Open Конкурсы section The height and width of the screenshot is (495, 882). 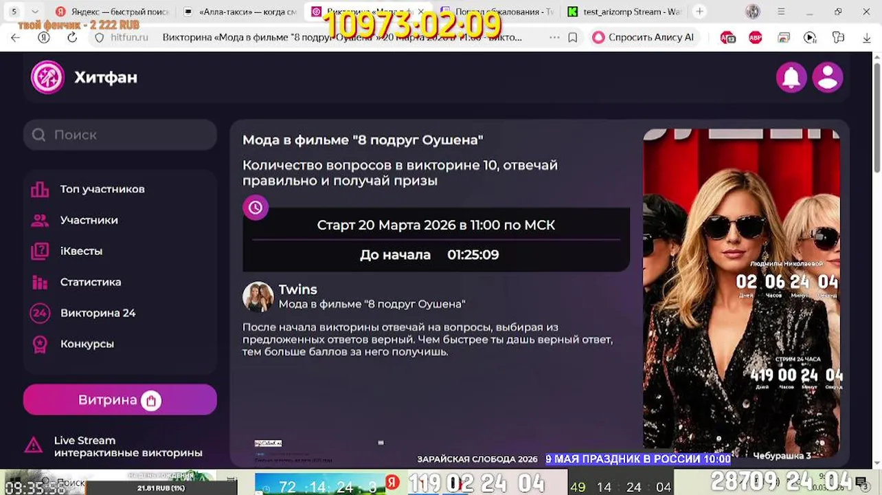click(87, 344)
